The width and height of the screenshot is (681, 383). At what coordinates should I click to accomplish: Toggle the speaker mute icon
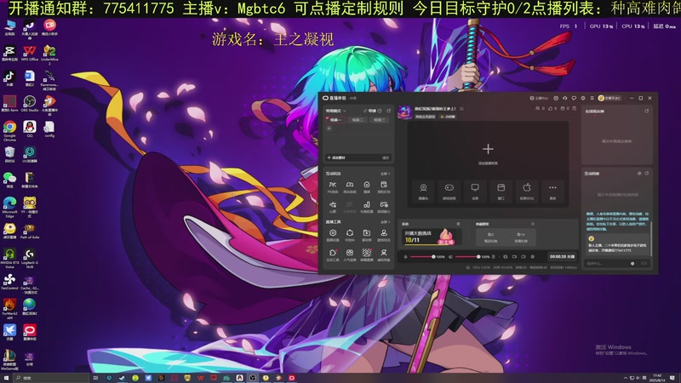451,257
